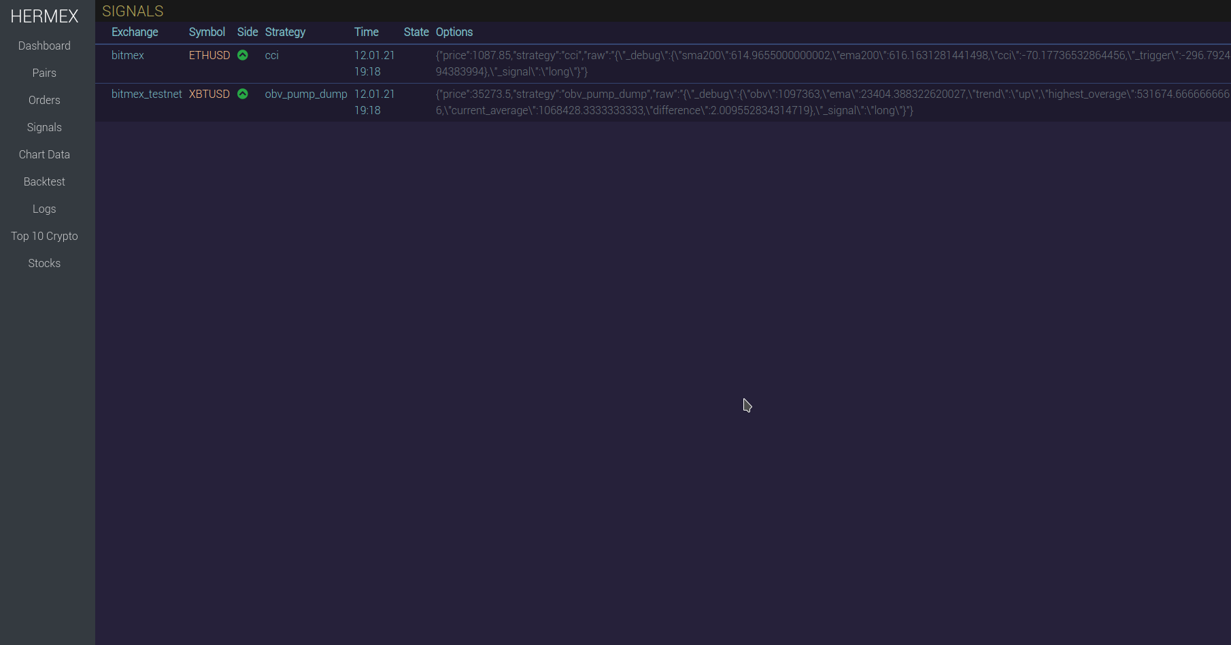Open the Dashboard page
Viewport: 1231px width, 645px height.
click(44, 46)
